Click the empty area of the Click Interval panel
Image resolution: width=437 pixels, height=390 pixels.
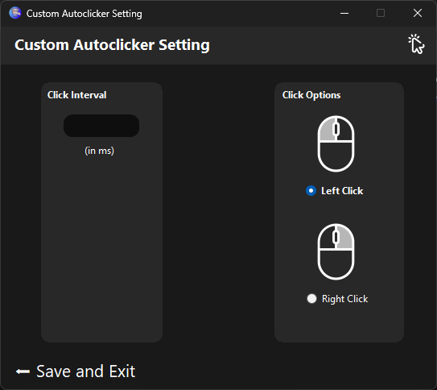[101, 246]
